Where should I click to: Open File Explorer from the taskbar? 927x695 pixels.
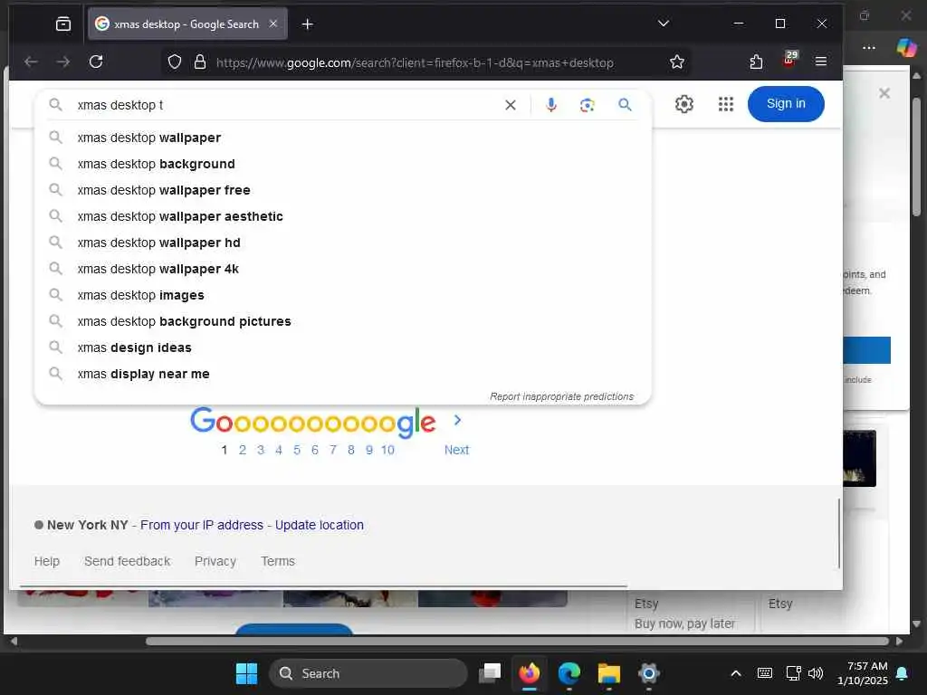(x=609, y=673)
